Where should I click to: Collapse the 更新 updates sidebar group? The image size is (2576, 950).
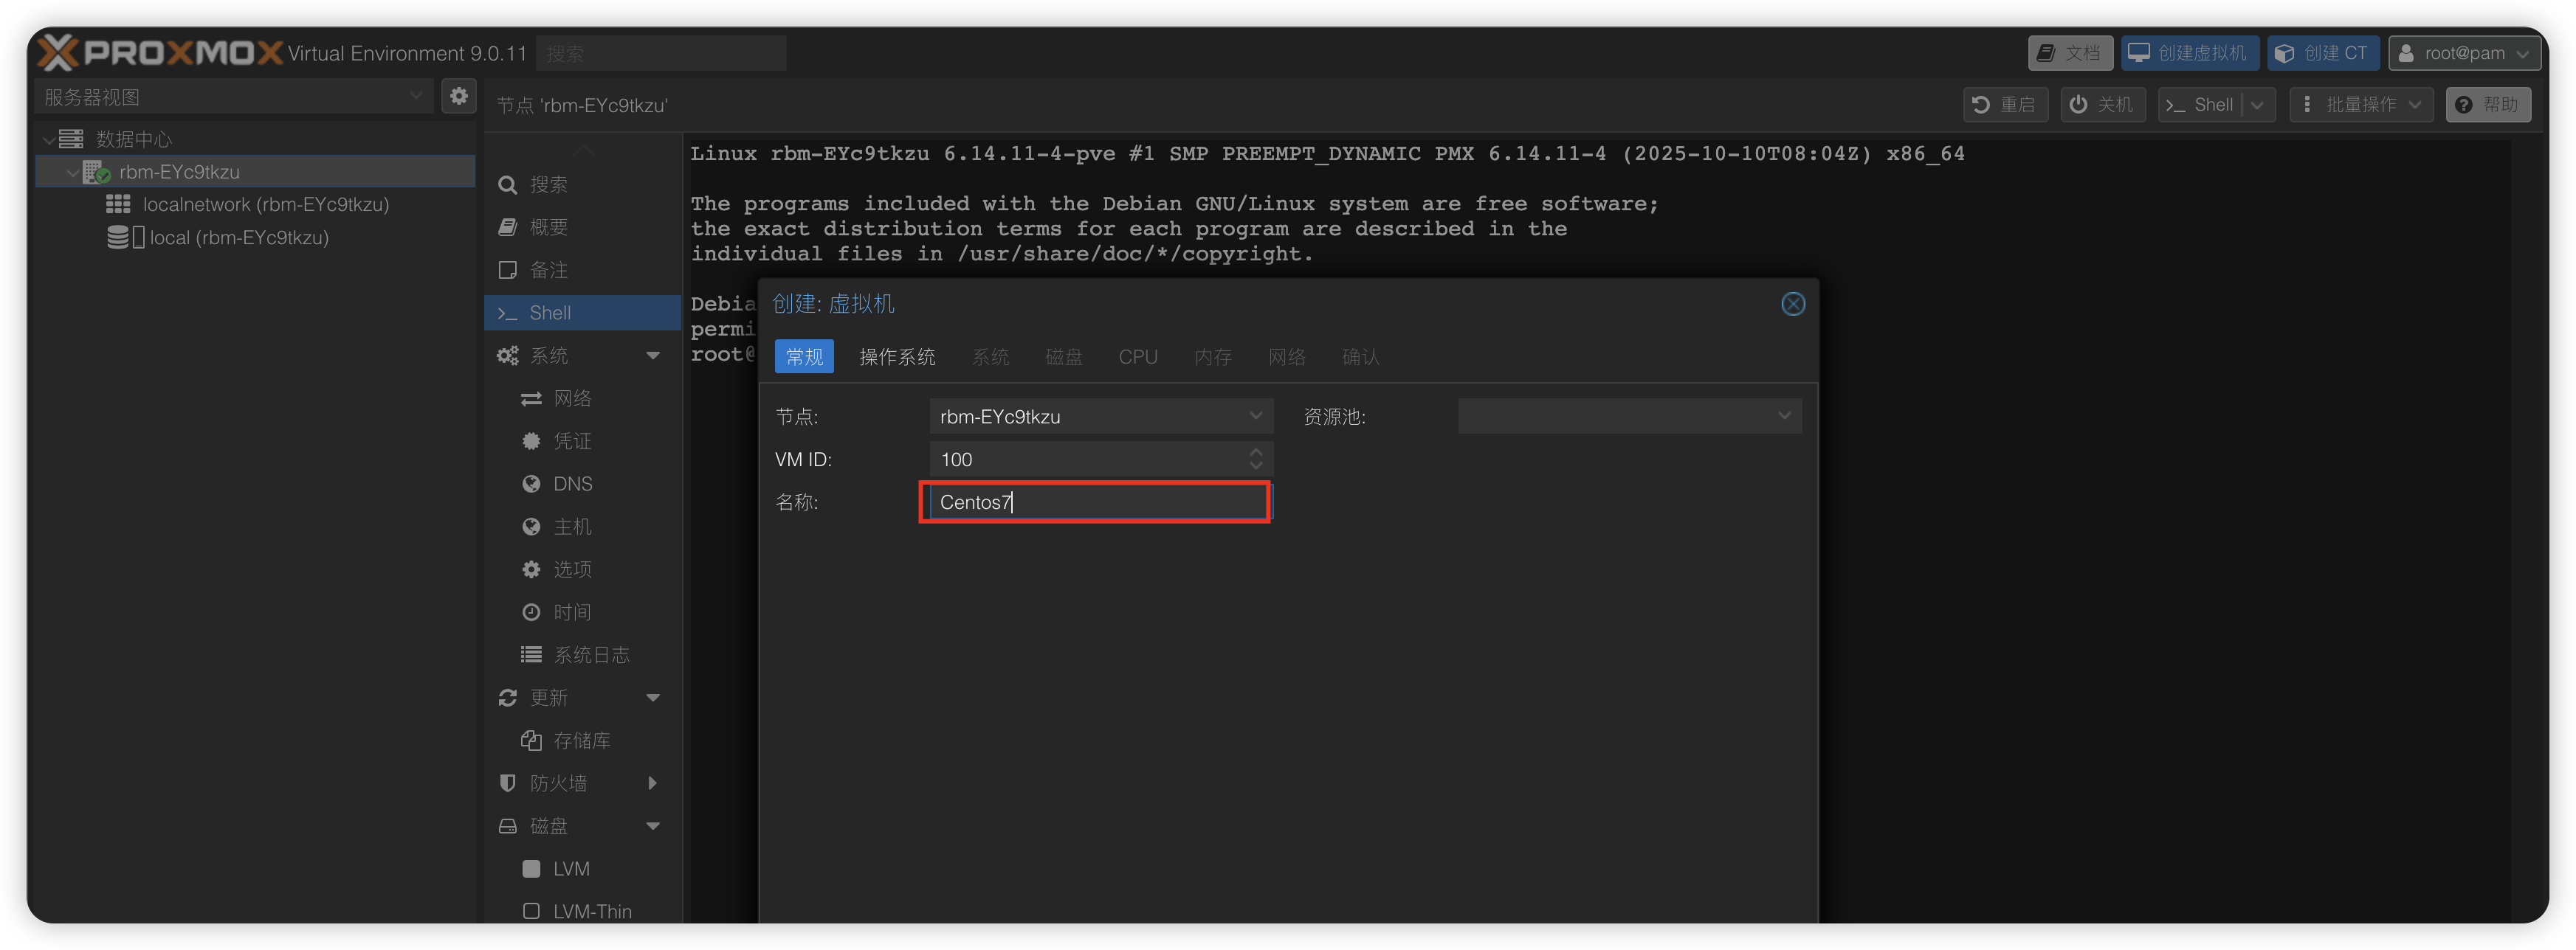click(653, 698)
